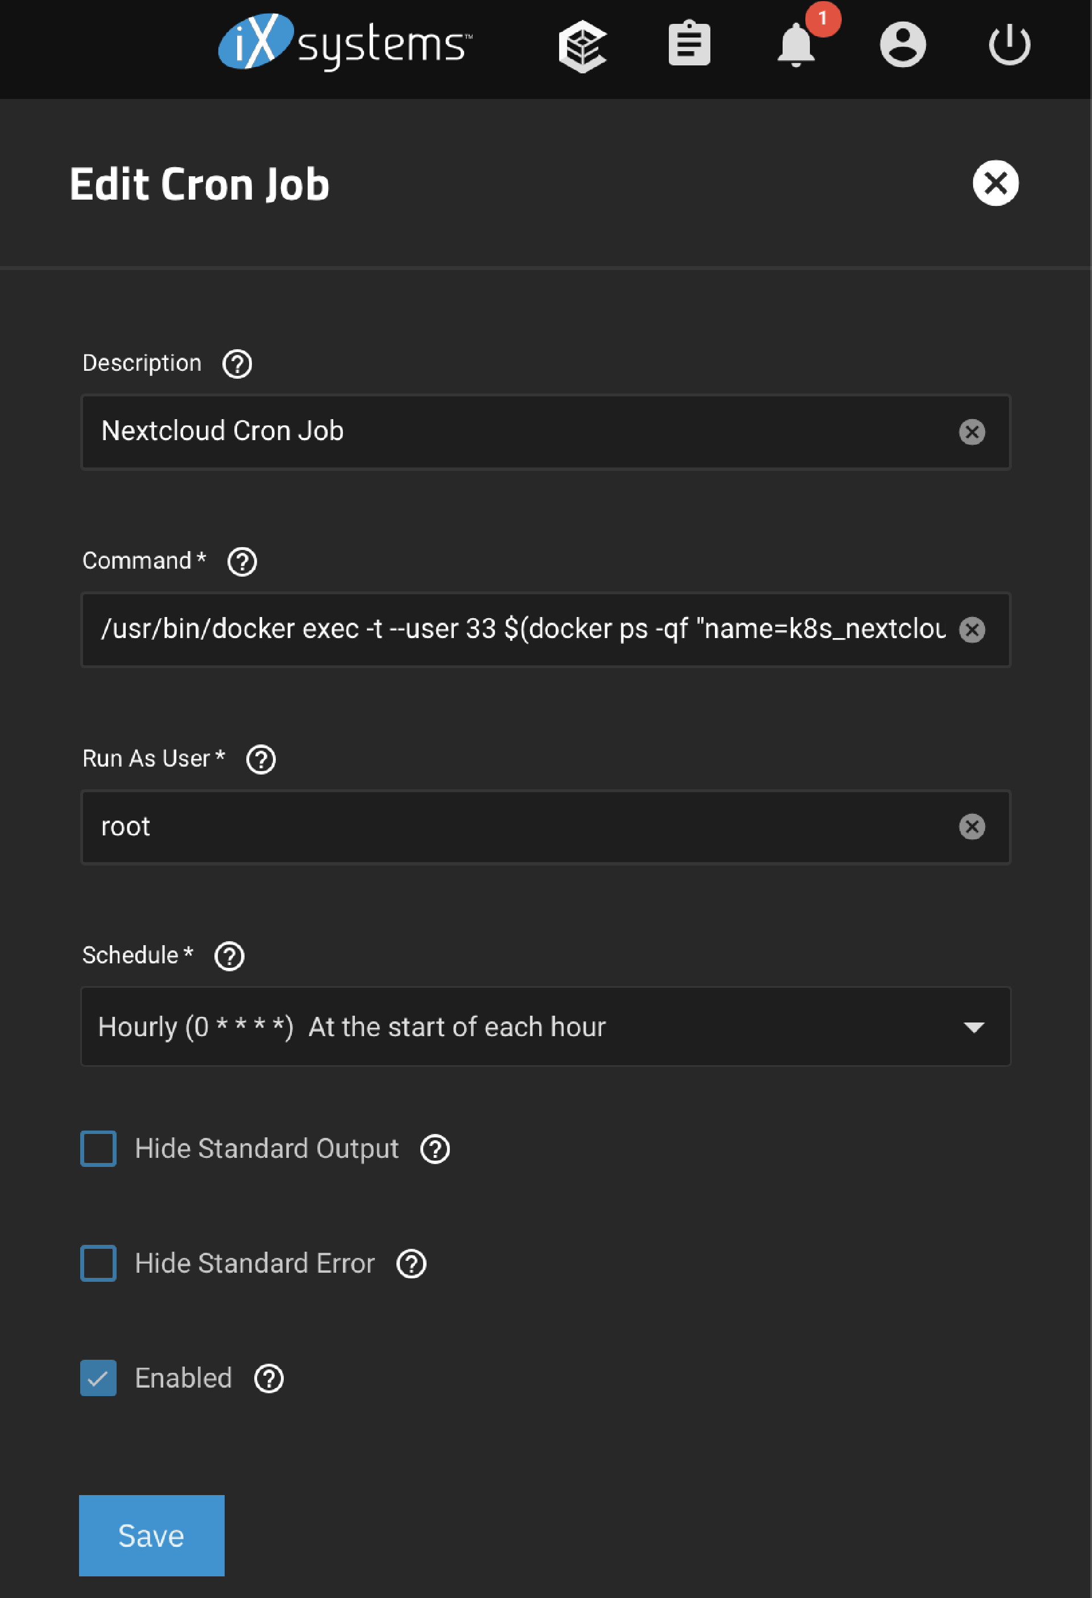The width and height of the screenshot is (1092, 1598).
Task: Open help for the Description field
Action: [237, 364]
